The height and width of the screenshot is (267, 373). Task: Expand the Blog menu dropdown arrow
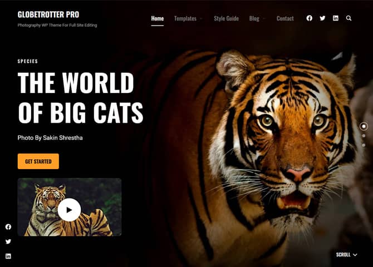(x=263, y=18)
